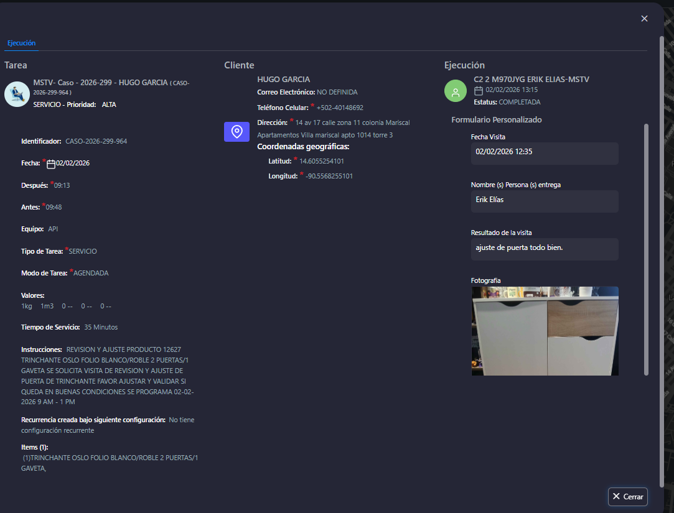Click the phone number +502-40148692

(x=340, y=108)
